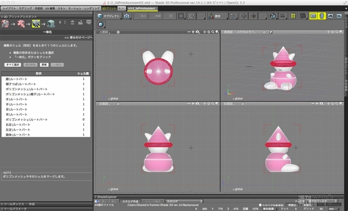Switch to the スキン tab
Screen dimensions: 348x211
tap(61, 9)
